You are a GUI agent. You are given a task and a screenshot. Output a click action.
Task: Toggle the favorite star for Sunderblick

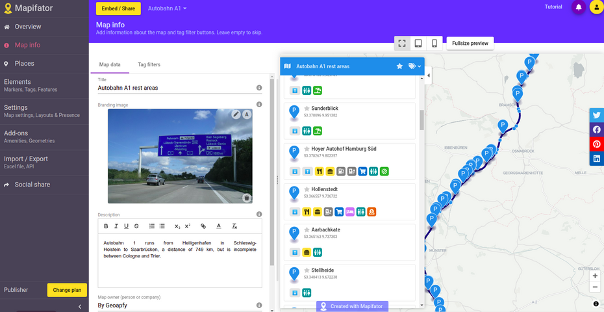click(307, 109)
